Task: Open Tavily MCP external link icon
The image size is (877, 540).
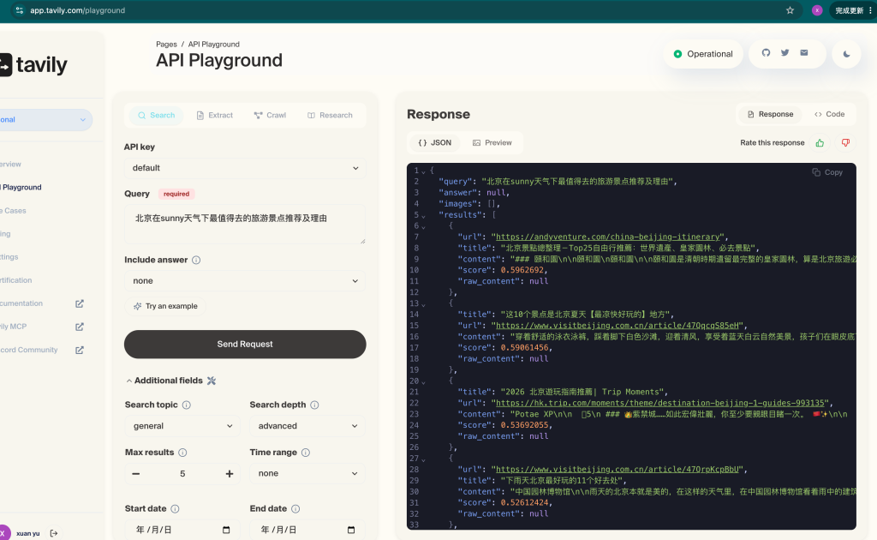Action: 80,327
